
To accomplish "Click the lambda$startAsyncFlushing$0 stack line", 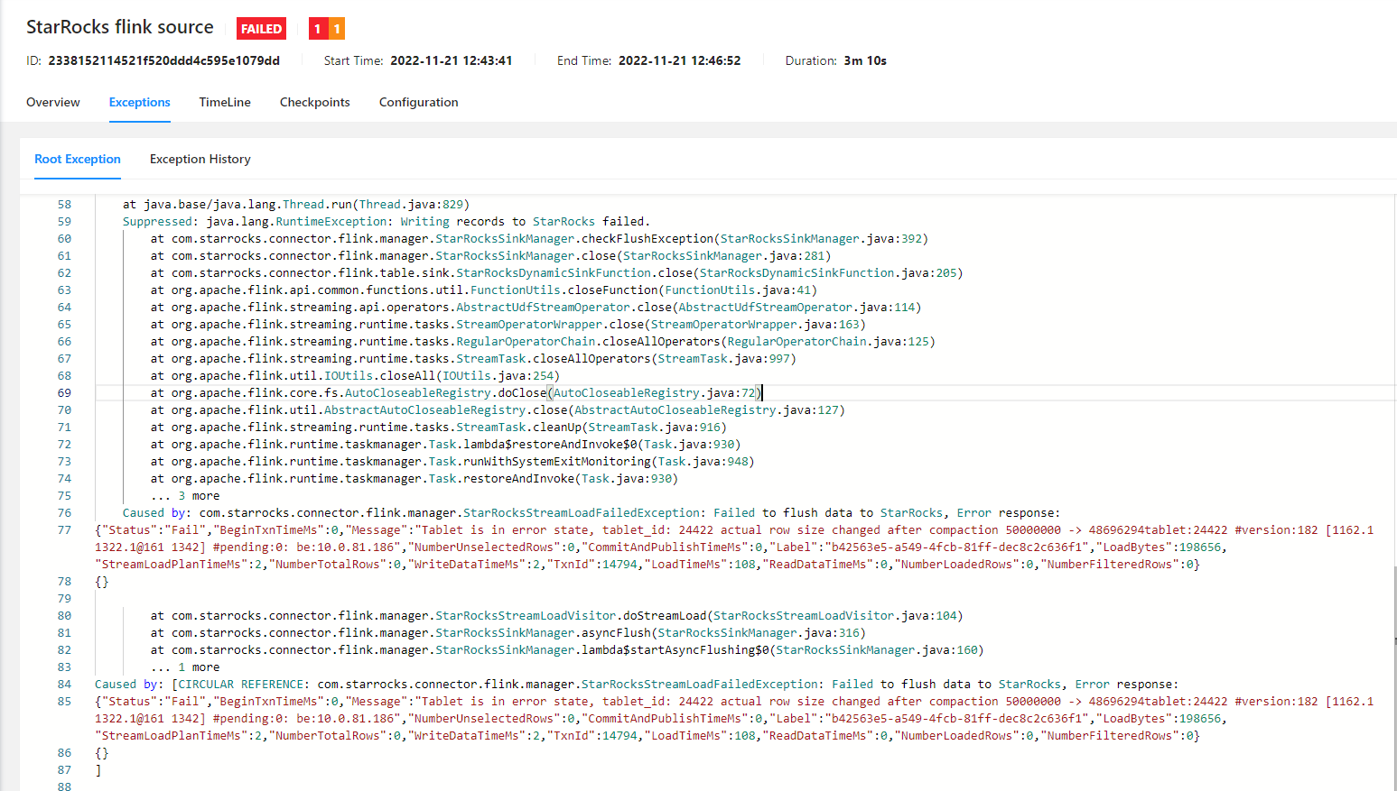I will tap(567, 650).
